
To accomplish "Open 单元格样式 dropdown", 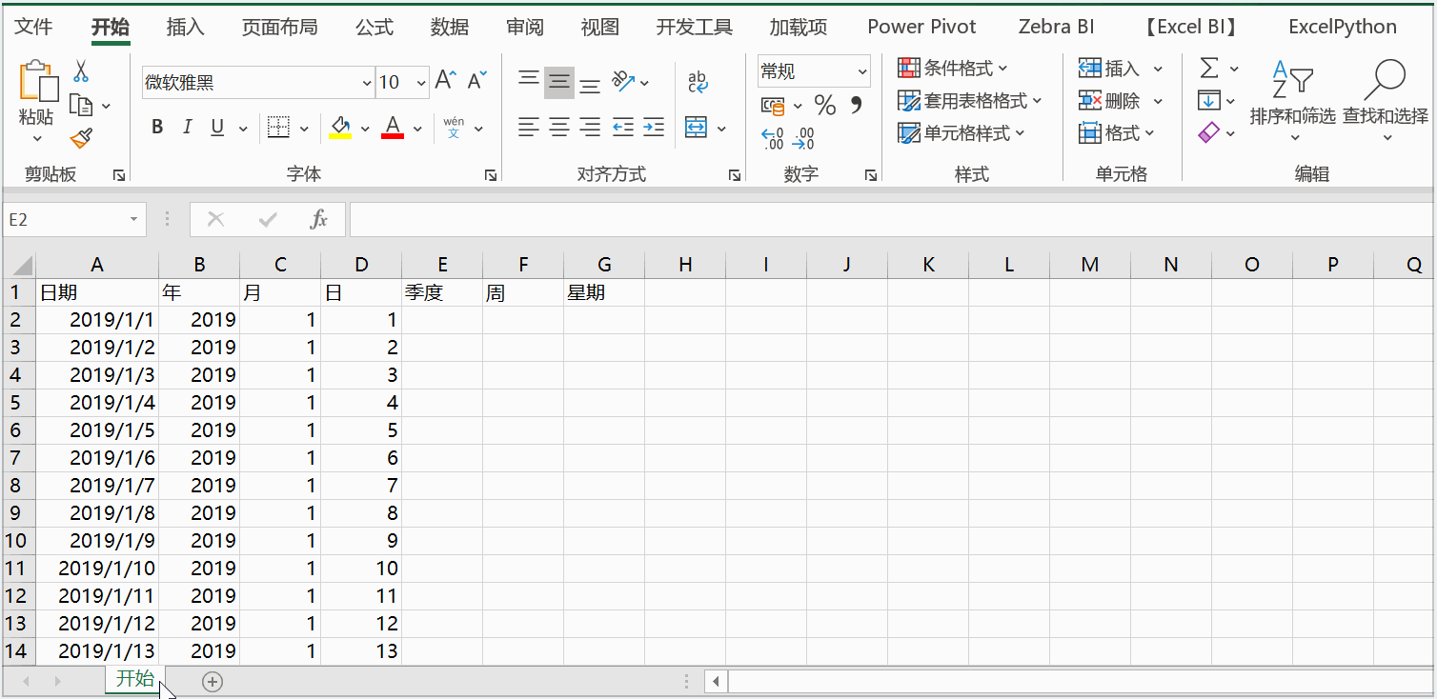I will 961,132.
